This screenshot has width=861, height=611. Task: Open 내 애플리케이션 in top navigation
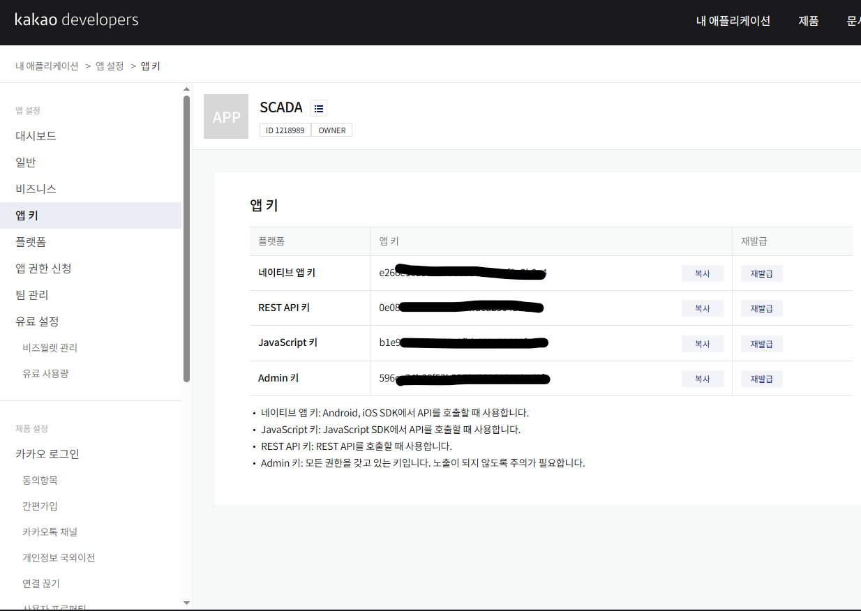tap(733, 21)
